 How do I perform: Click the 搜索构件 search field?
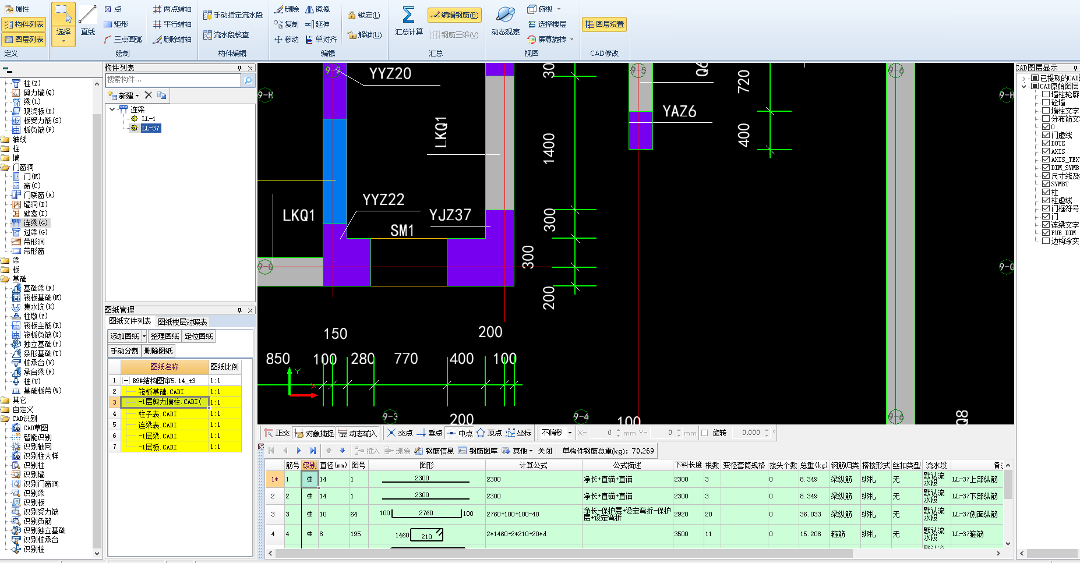174,80
